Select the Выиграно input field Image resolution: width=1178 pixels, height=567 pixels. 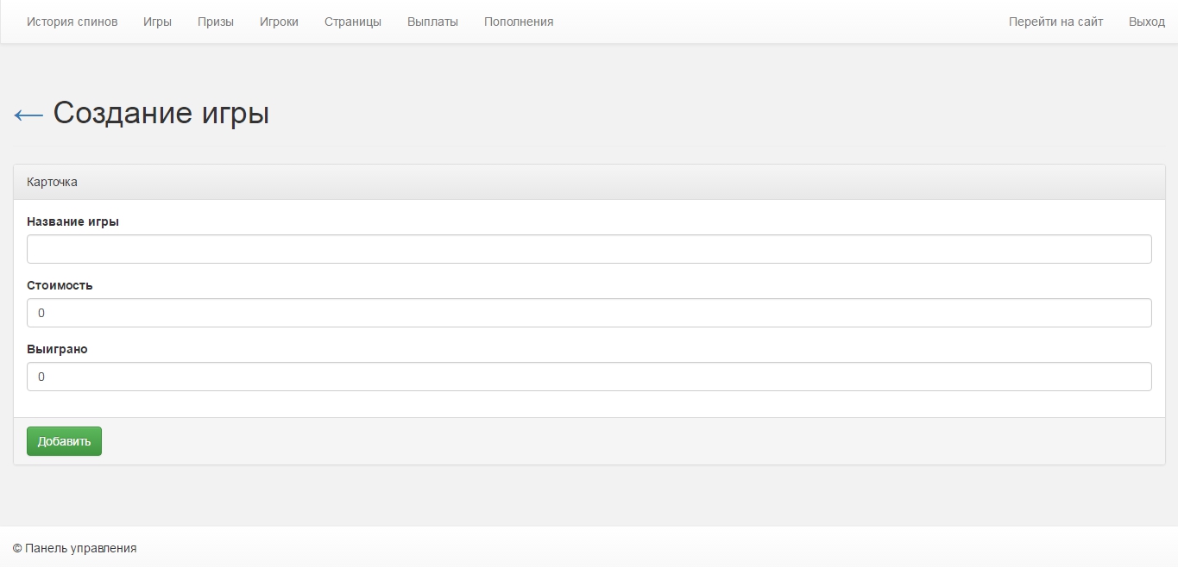click(x=589, y=377)
